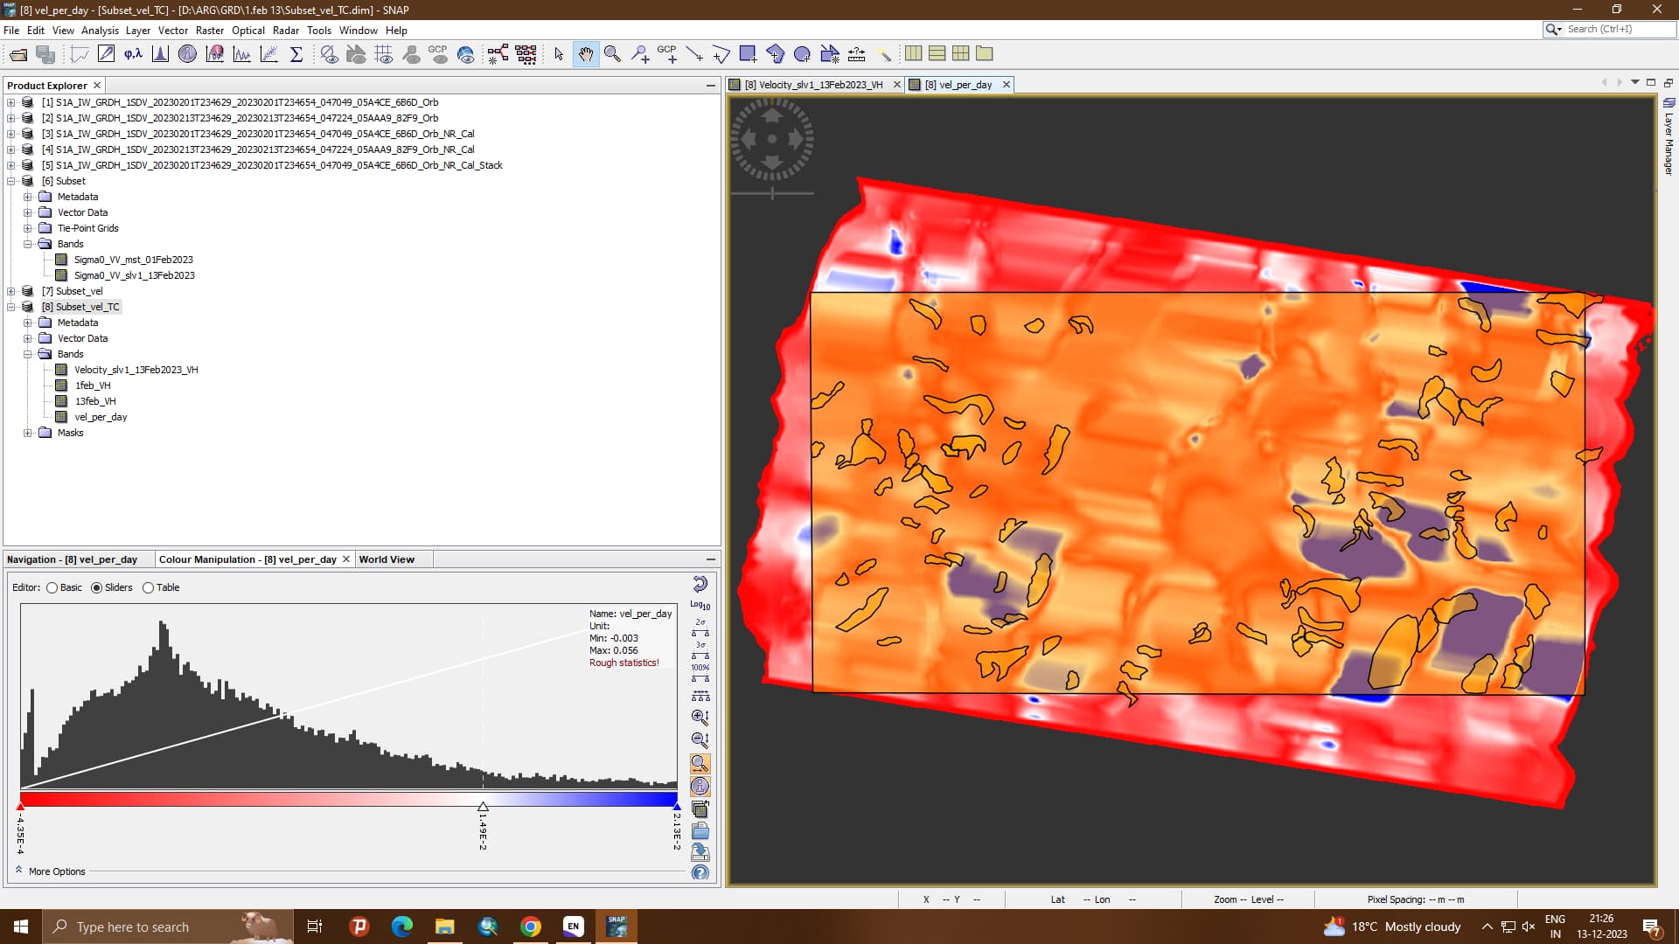Viewport: 1679px width, 944px height.
Task: Select the Table editor radio button
Action: [148, 587]
